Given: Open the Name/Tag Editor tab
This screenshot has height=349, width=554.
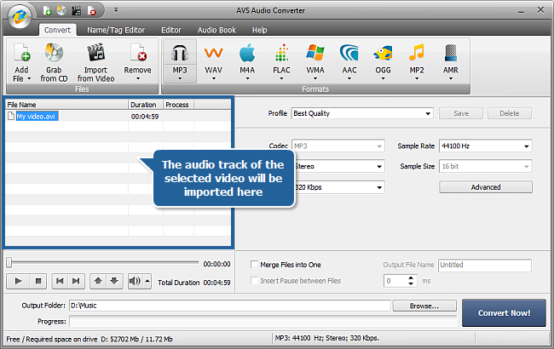Looking at the screenshot, I should (116, 30).
